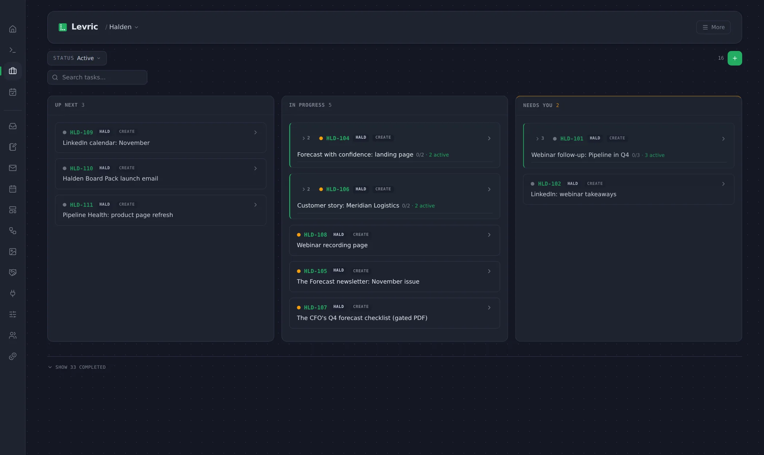Image resolution: width=764 pixels, height=455 pixels.
Task: Open the HLD-108 Webinar recording page card
Action: [394, 240]
